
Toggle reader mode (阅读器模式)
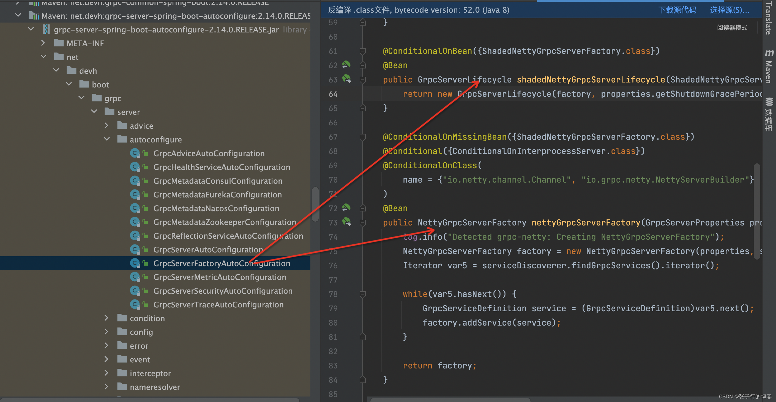pos(732,28)
